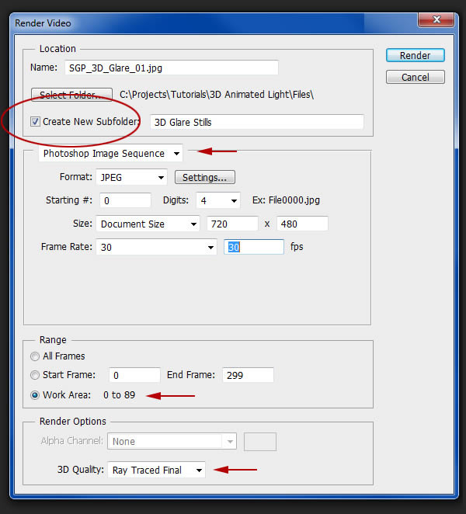Image resolution: width=466 pixels, height=514 pixels.
Task: Click the height field showing 480
Action: click(302, 224)
